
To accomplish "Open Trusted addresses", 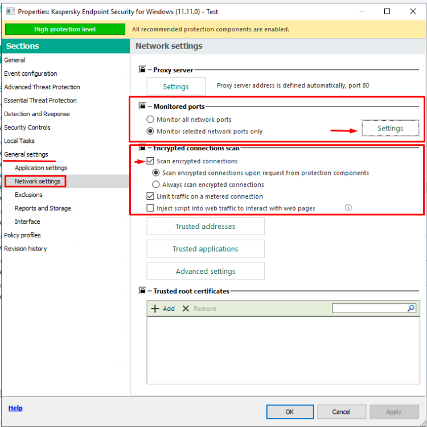I will click(206, 226).
